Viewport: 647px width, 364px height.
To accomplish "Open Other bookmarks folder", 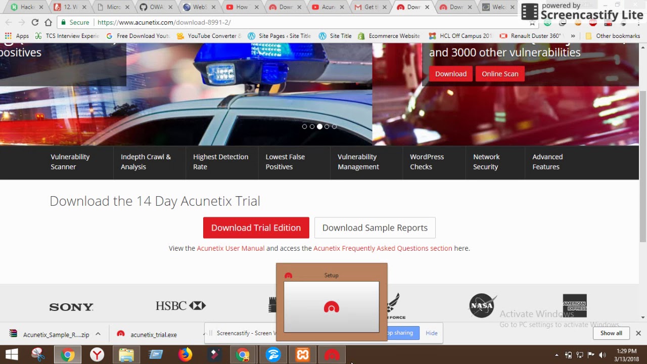I will (x=612, y=36).
